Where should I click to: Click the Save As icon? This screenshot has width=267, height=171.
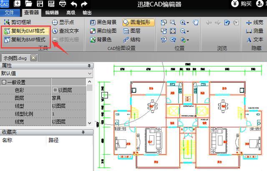point(51,4)
